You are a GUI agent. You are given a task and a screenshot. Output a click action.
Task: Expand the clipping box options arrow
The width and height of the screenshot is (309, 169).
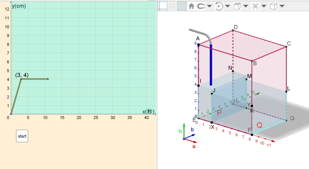264,6
